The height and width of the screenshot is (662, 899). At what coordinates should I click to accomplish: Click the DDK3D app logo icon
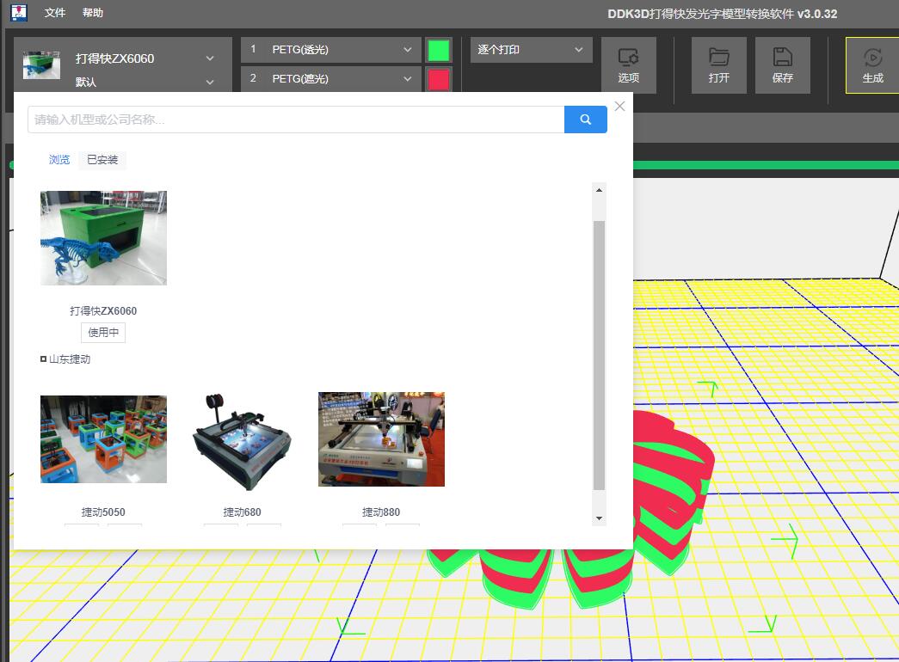tap(19, 13)
